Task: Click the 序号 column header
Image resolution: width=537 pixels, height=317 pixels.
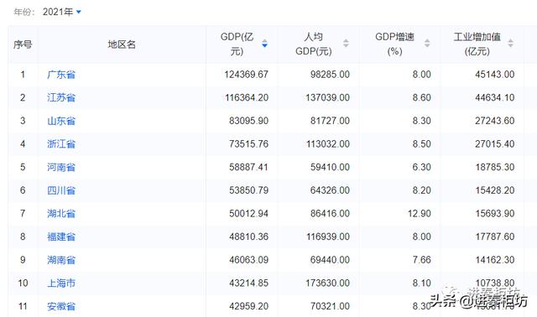Action: click(23, 44)
